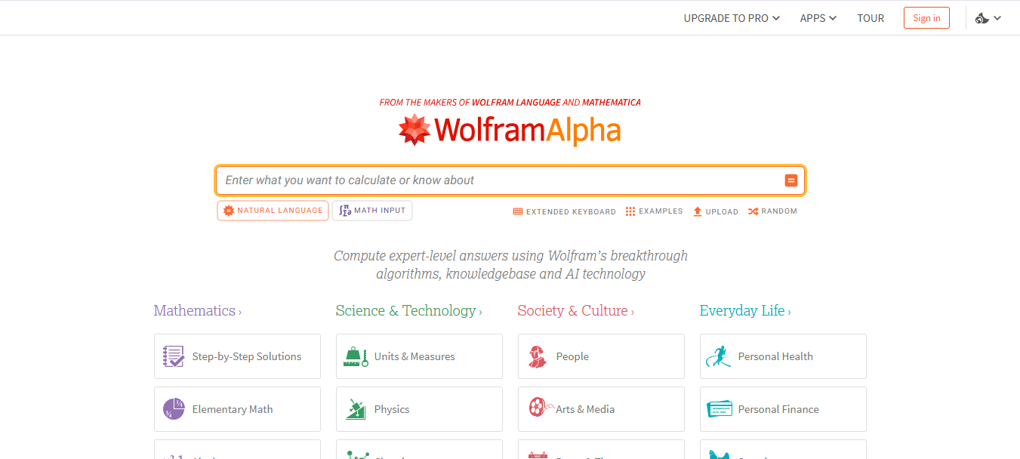Click the Personal Finance card icon
The width and height of the screenshot is (1020, 459).
pos(720,409)
